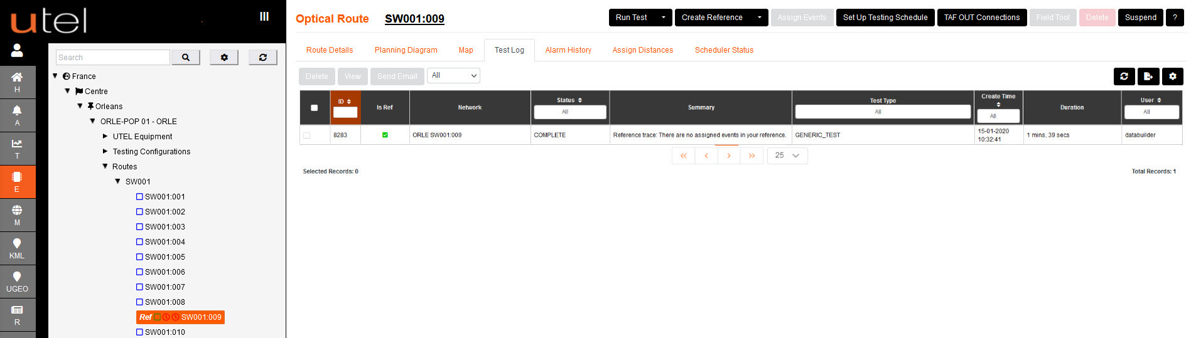Open the page size 25 dropdown
This screenshot has width=1191, height=338.
787,156
